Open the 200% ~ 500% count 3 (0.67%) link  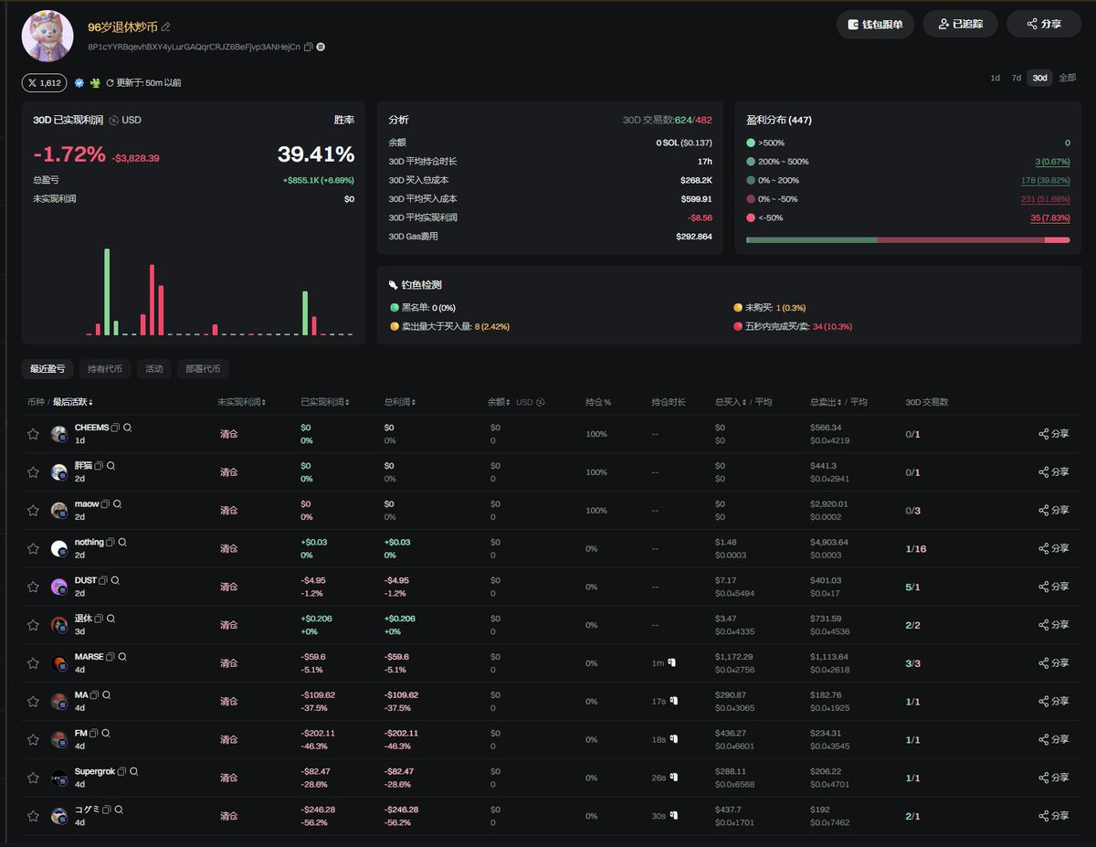[x=1052, y=162]
